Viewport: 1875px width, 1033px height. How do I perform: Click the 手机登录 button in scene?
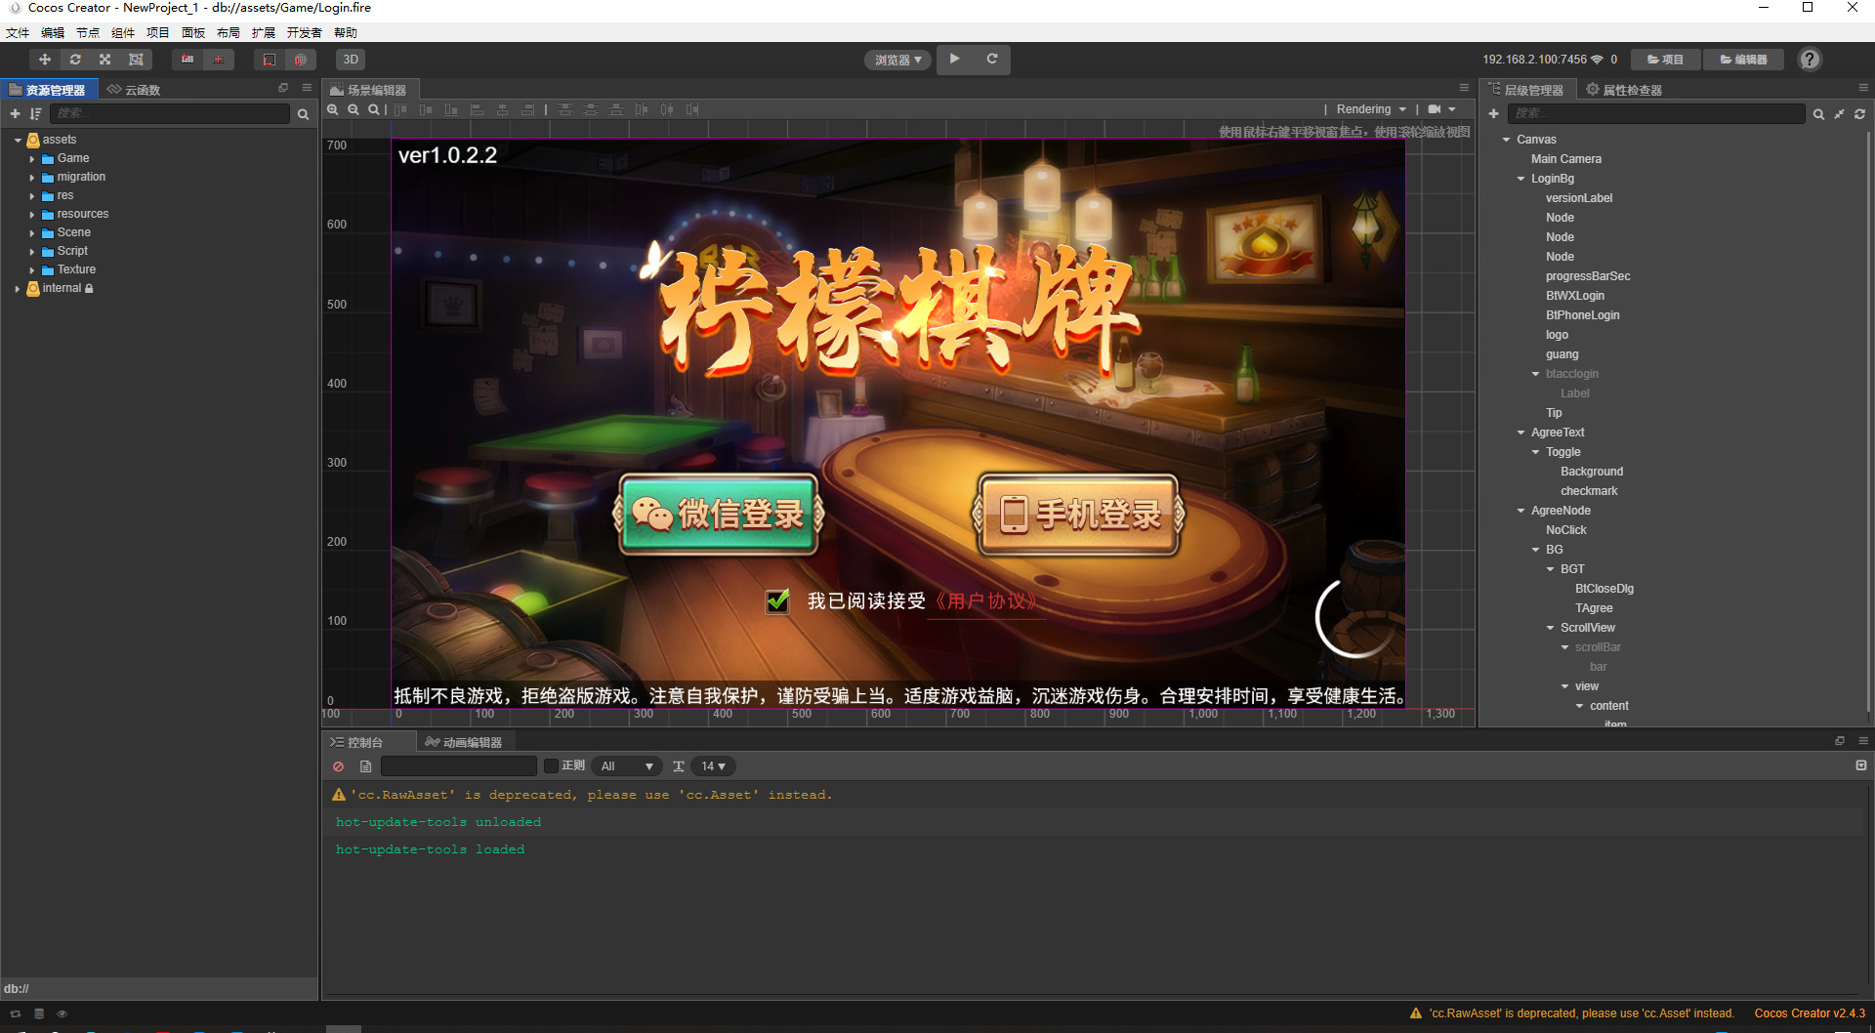tap(1078, 514)
